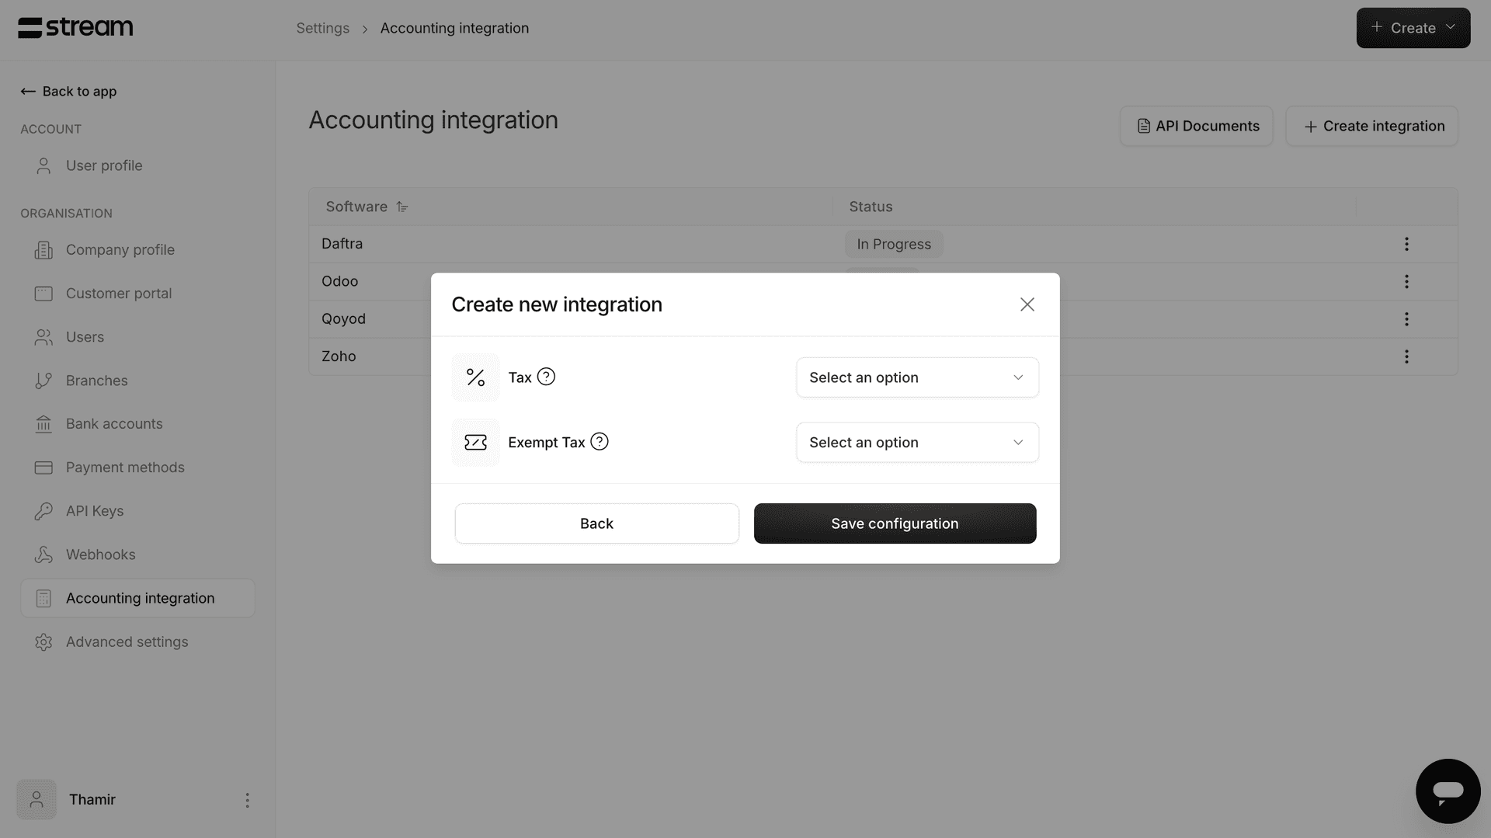Click the Daftra software name
1491x838 pixels.
[x=342, y=244]
